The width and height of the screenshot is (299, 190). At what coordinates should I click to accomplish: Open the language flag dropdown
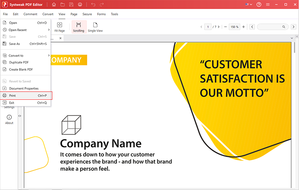[x=249, y=4]
